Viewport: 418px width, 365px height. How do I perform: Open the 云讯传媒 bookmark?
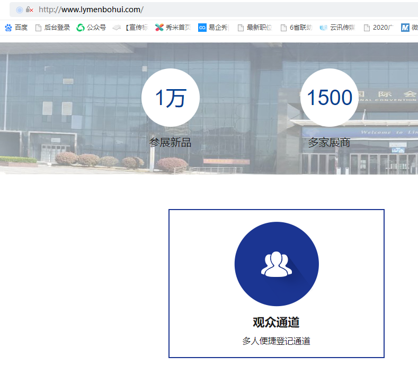(x=337, y=28)
